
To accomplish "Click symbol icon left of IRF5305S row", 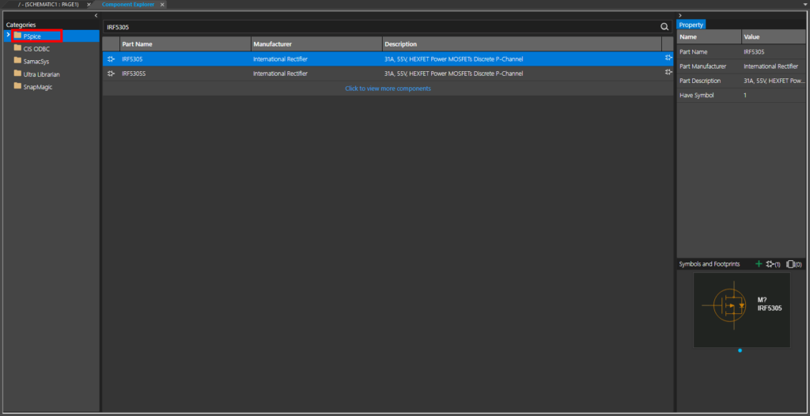I will point(111,74).
